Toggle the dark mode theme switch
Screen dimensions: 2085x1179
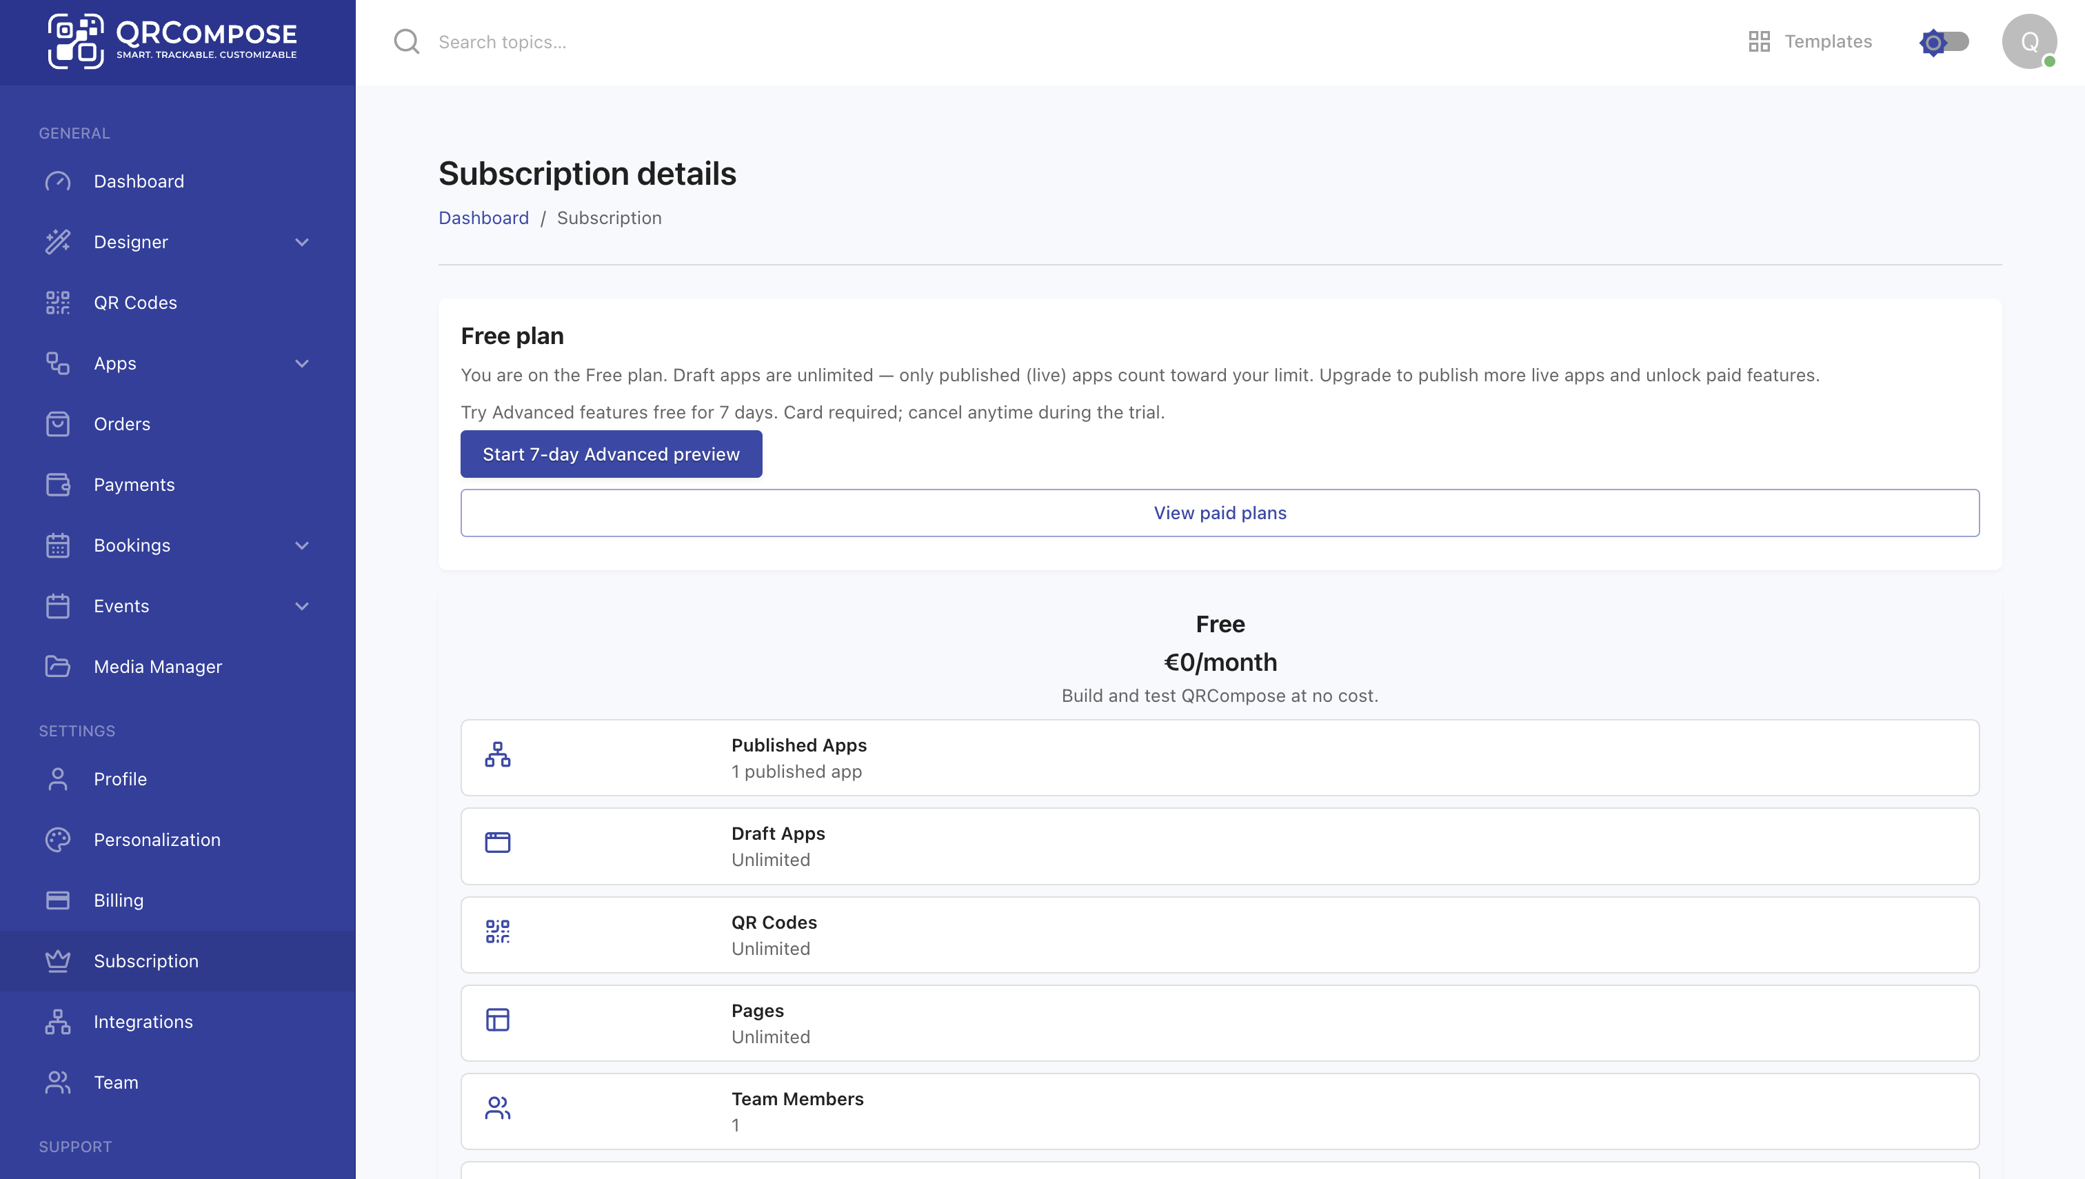(1944, 41)
